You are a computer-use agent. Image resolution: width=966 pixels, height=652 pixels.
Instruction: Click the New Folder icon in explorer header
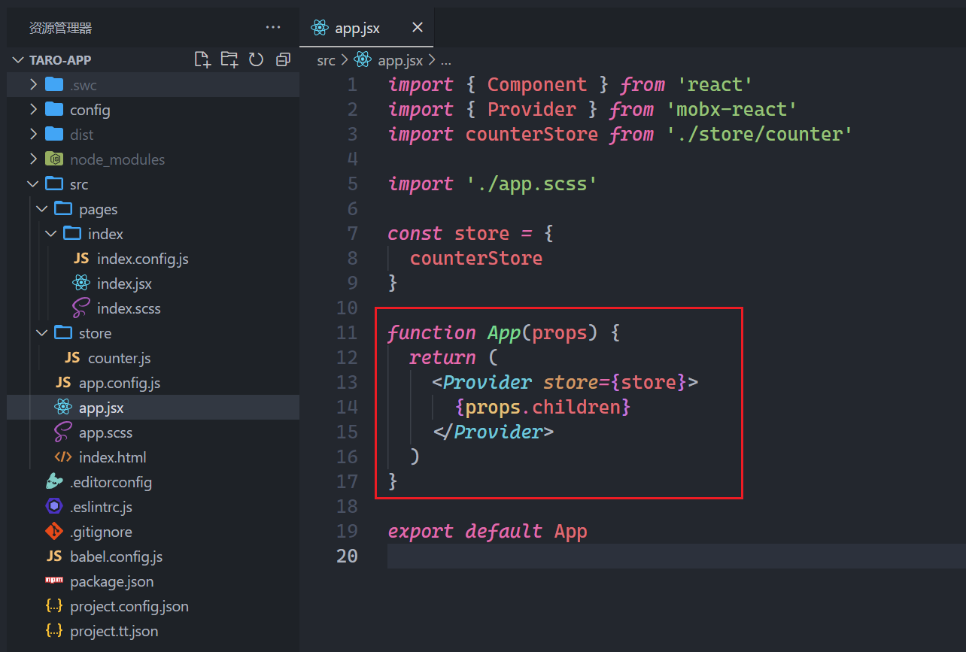tap(229, 60)
